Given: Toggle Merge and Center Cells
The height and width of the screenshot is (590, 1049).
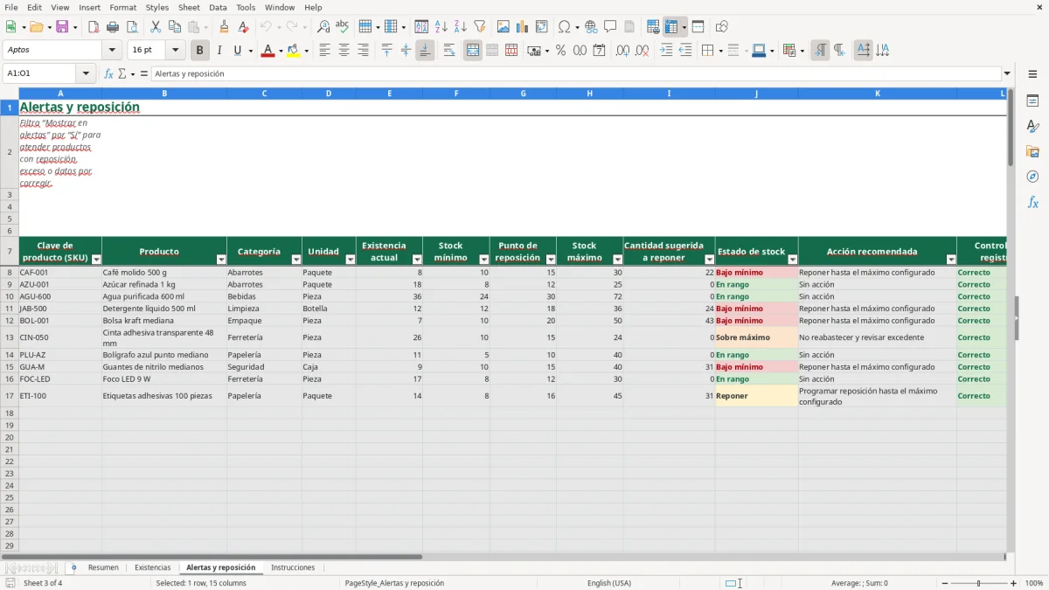Looking at the screenshot, I should point(473,51).
